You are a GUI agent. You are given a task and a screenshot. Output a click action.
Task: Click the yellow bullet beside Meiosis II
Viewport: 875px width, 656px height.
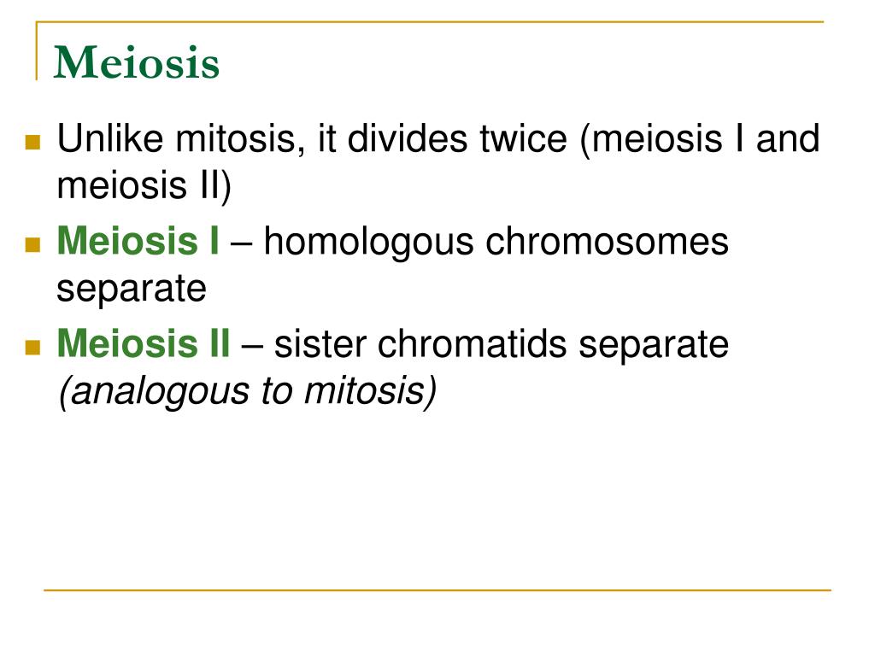pos(33,348)
